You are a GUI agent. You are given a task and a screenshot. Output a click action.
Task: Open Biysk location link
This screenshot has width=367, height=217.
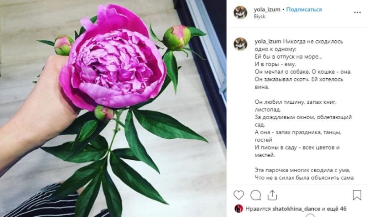[x=260, y=17]
